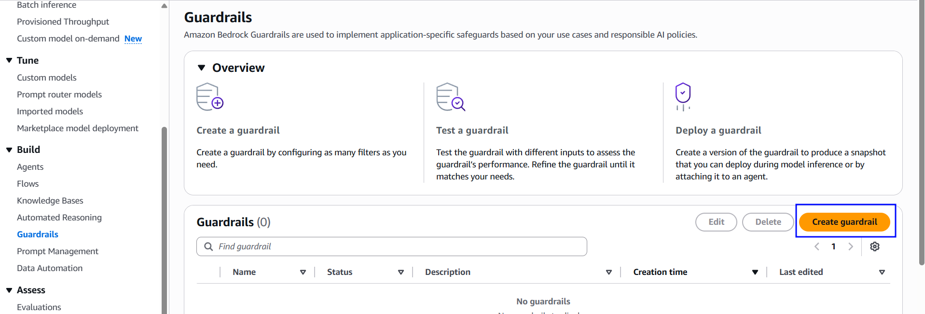This screenshot has height=314, width=925.
Task: Open Status column sort arrow
Action: pyautogui.click(x=401, y=272)
